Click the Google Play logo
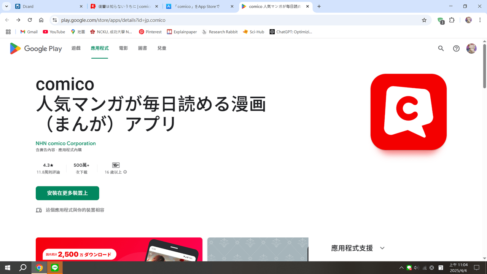 point(36,48)
